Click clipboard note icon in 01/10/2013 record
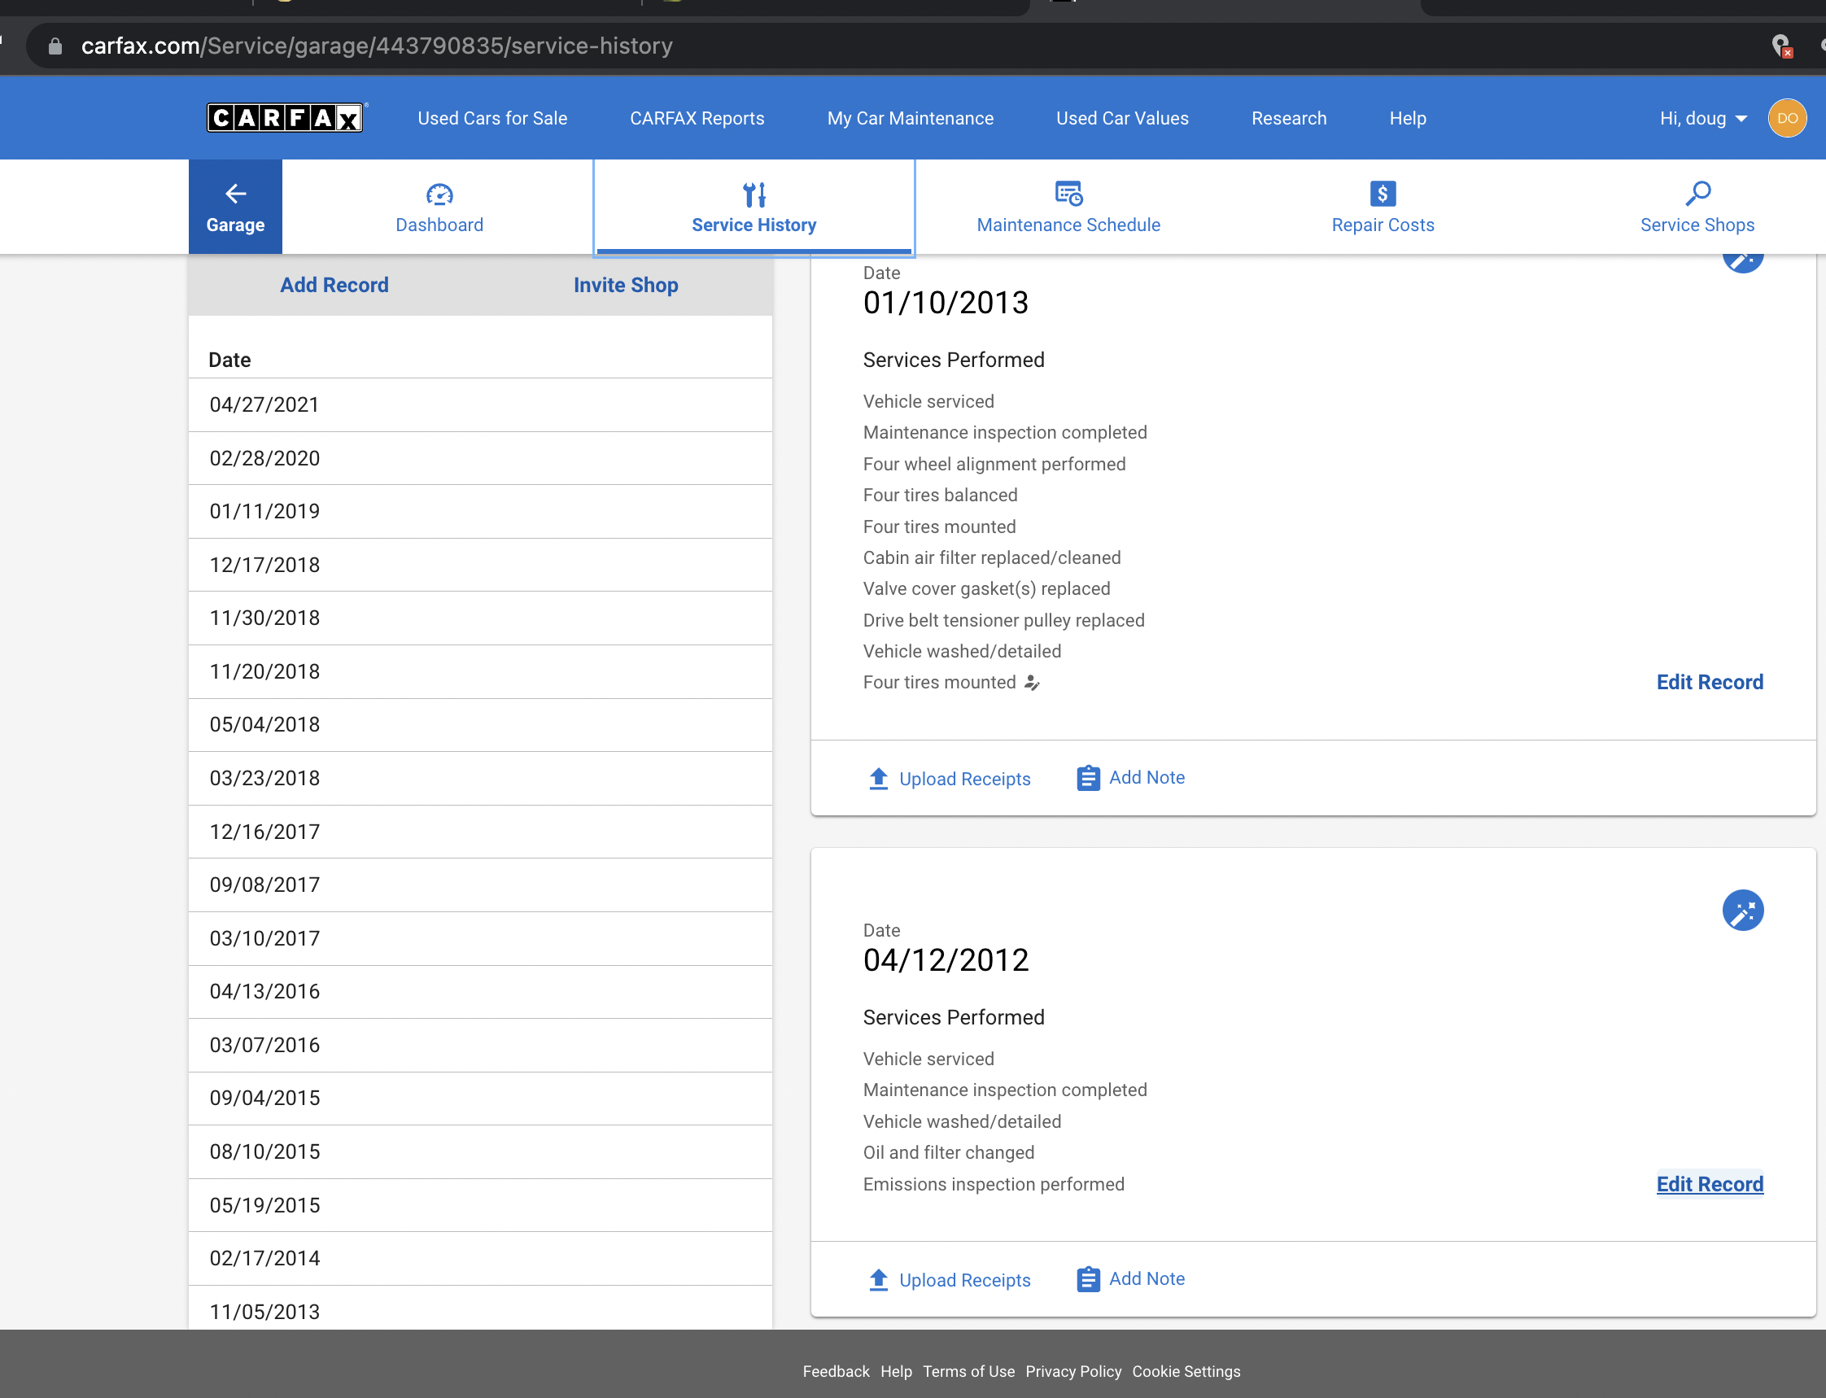The width and height of the screenshot is (1826, 1398). [x=1088, y=778]
